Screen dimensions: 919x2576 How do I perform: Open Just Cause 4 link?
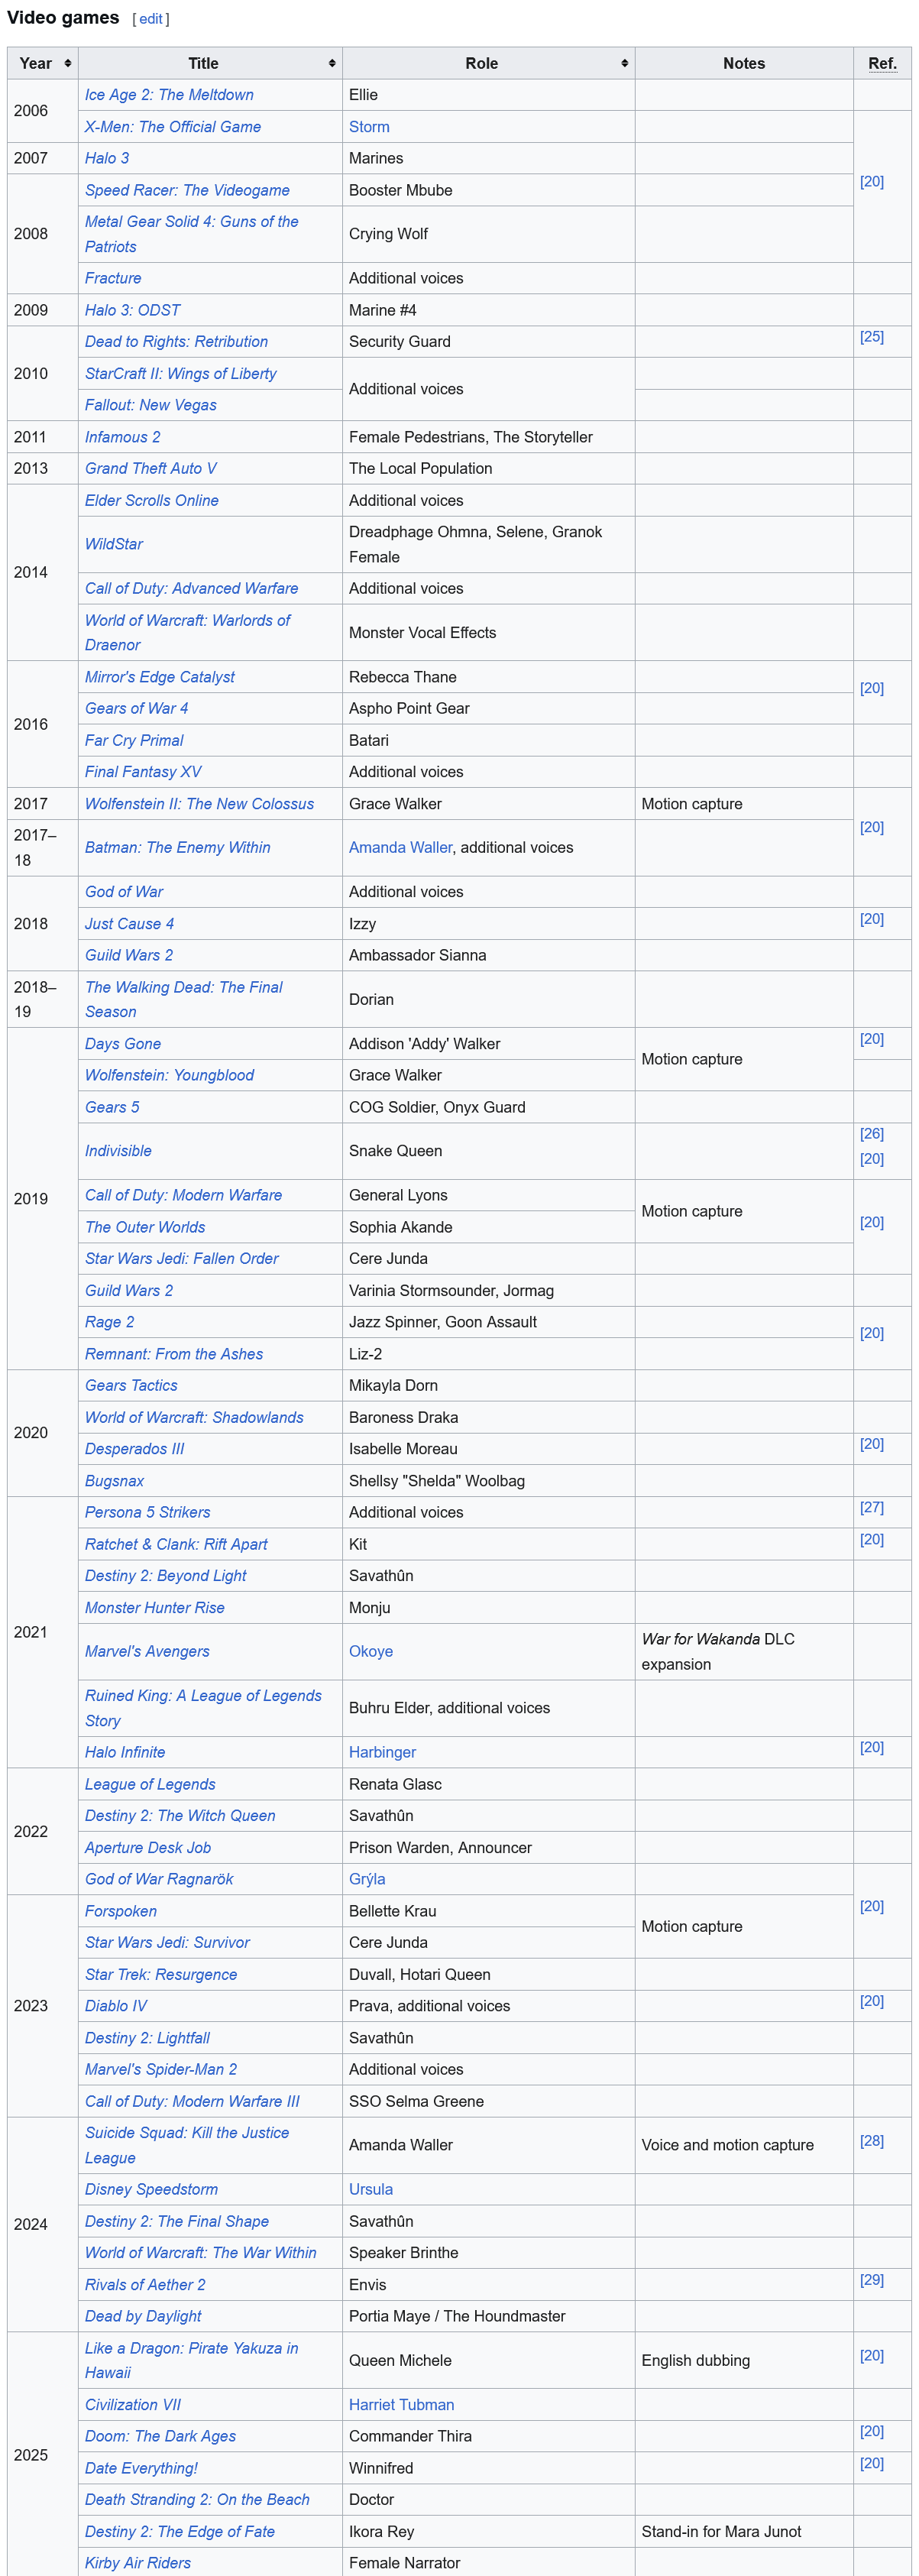point(129,924)
